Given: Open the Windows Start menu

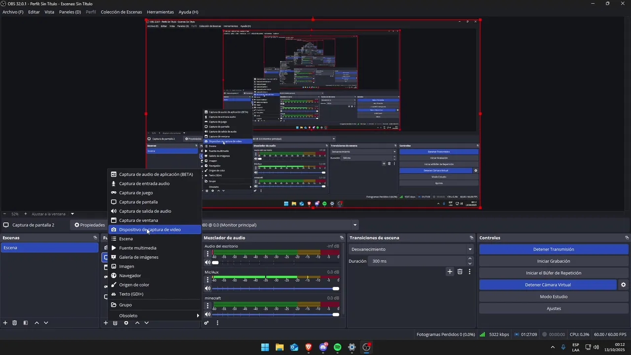Looking at the screenshot, I should [265, 347].
